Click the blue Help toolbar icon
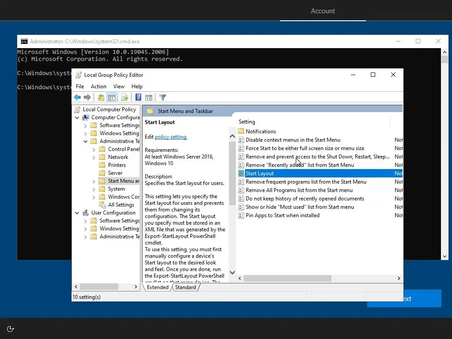The height and width of the screenshot is (339, 452). tap(138, 98)
